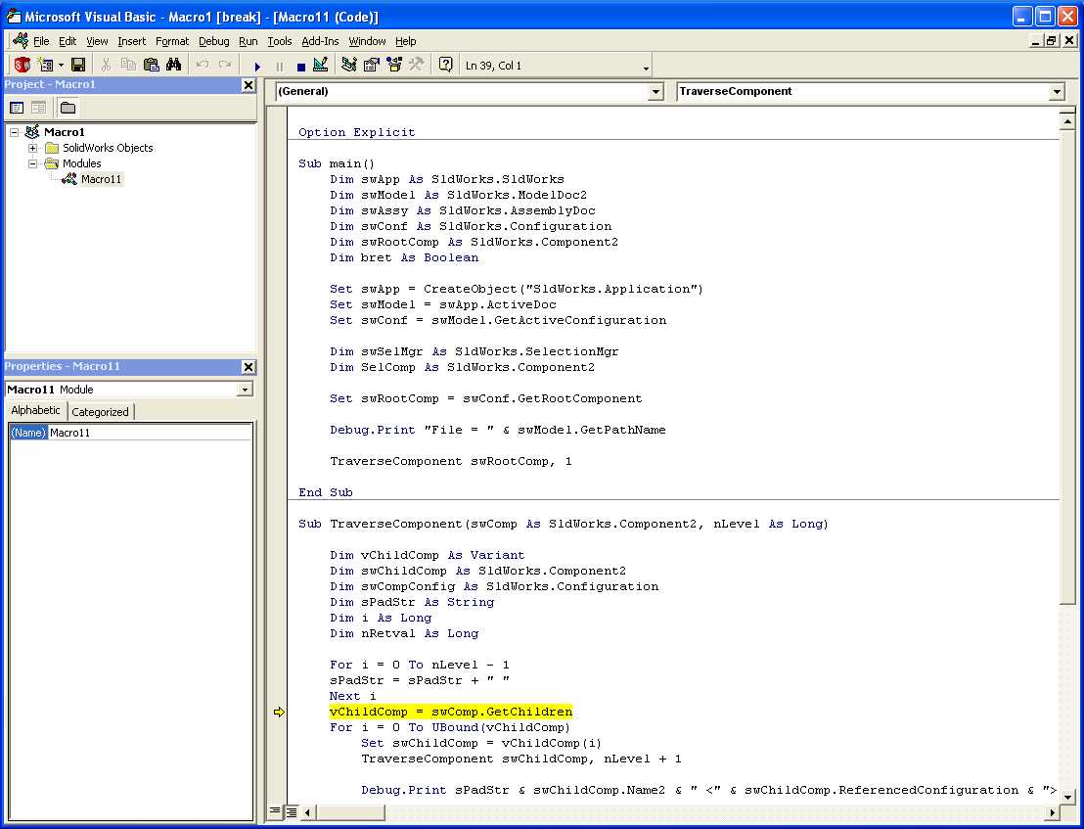The image size is (1084, 829).
Task: Switch to the Categorized properties tab
Action: pos(100,412)
